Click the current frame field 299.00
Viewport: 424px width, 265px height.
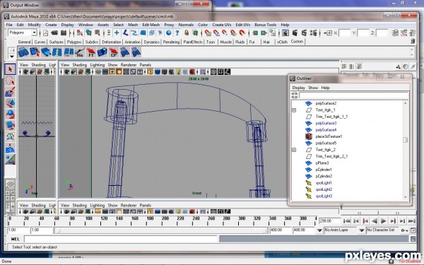[329, 221]
